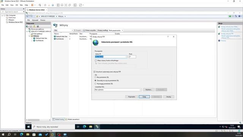Click Poprzedni button in FTP dialog

(x=132, y=97)
